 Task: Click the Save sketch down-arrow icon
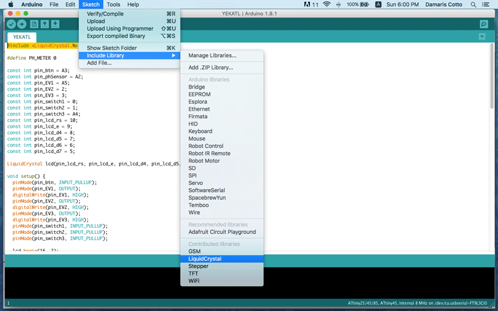55,24
